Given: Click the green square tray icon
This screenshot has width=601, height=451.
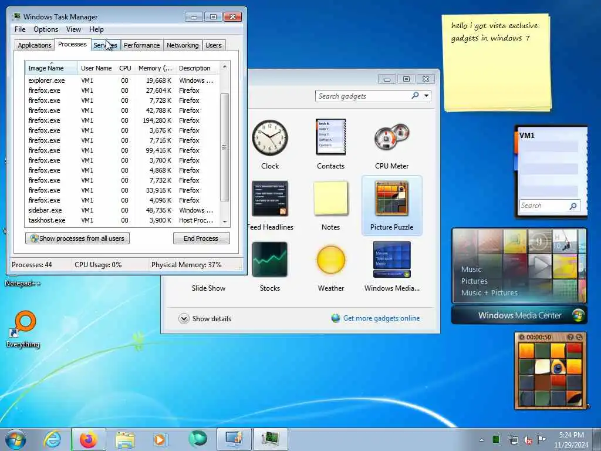Looking at the screenshot, I should [495, 439].
